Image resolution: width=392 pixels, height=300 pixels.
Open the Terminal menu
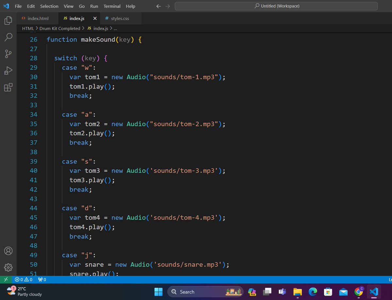coord(112,6)
